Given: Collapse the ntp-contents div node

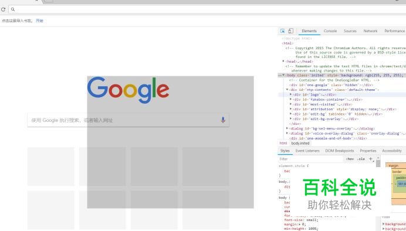Looking at the screenshot, I should click(287, 90).
